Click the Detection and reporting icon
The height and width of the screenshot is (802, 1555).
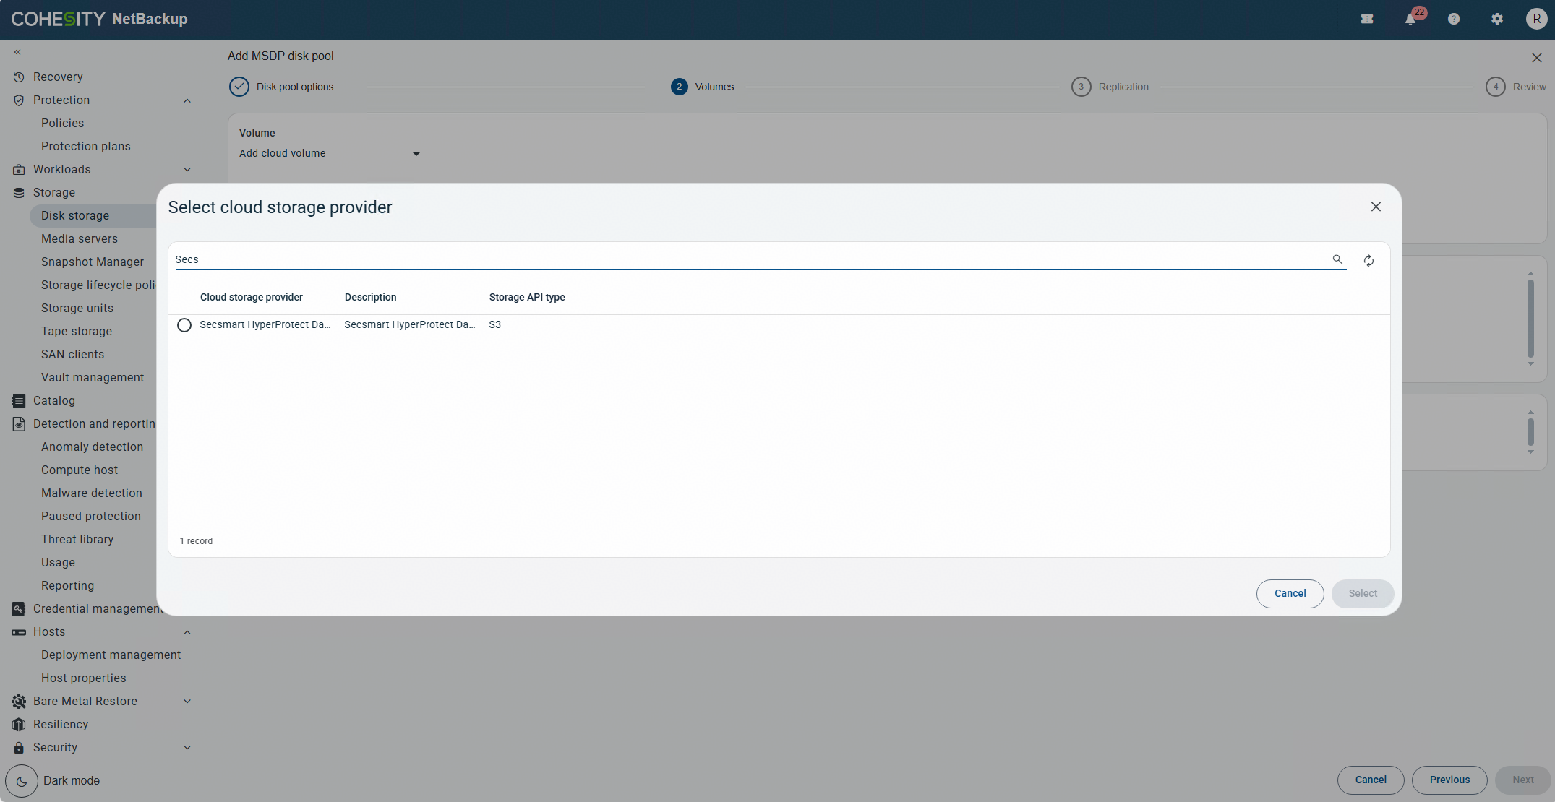click(19, 423)
